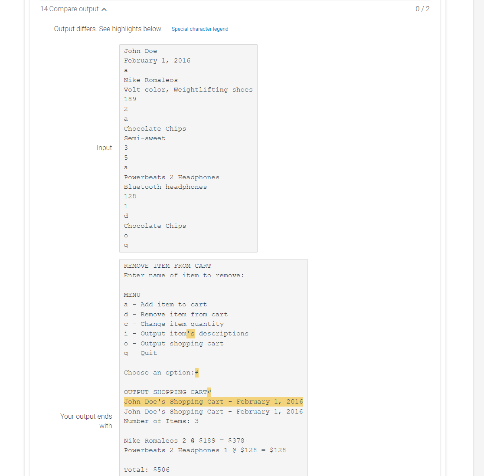The image size is (484, 476).
Task: Open the Special character legend link
Action: coord(199,29)
